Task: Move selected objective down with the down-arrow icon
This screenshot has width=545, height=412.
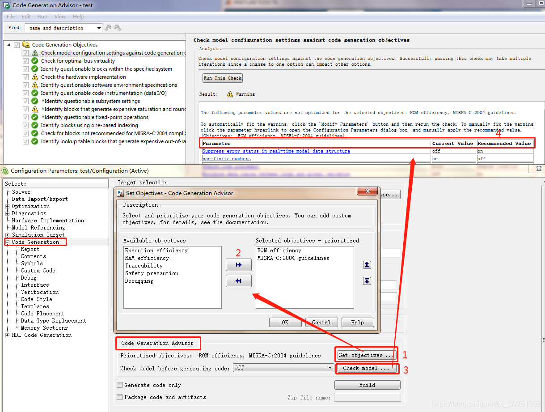Action: 367,281
